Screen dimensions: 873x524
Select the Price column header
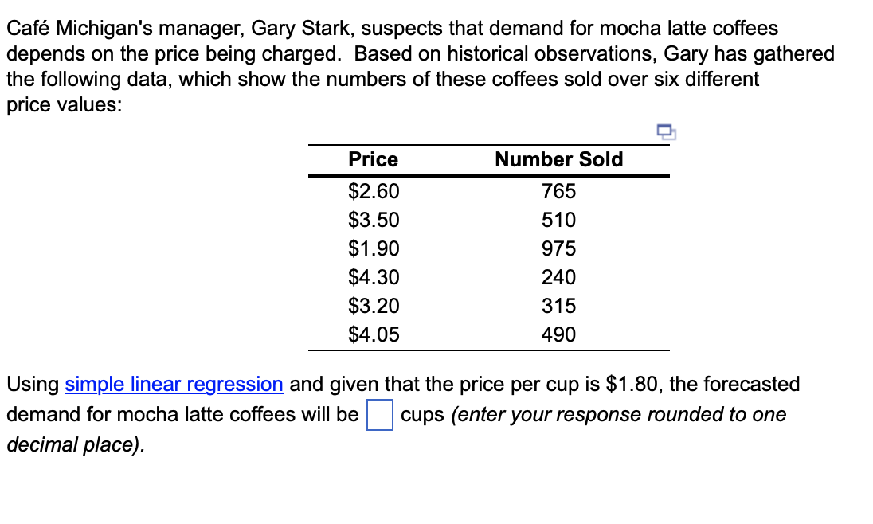tap(373, 159)
